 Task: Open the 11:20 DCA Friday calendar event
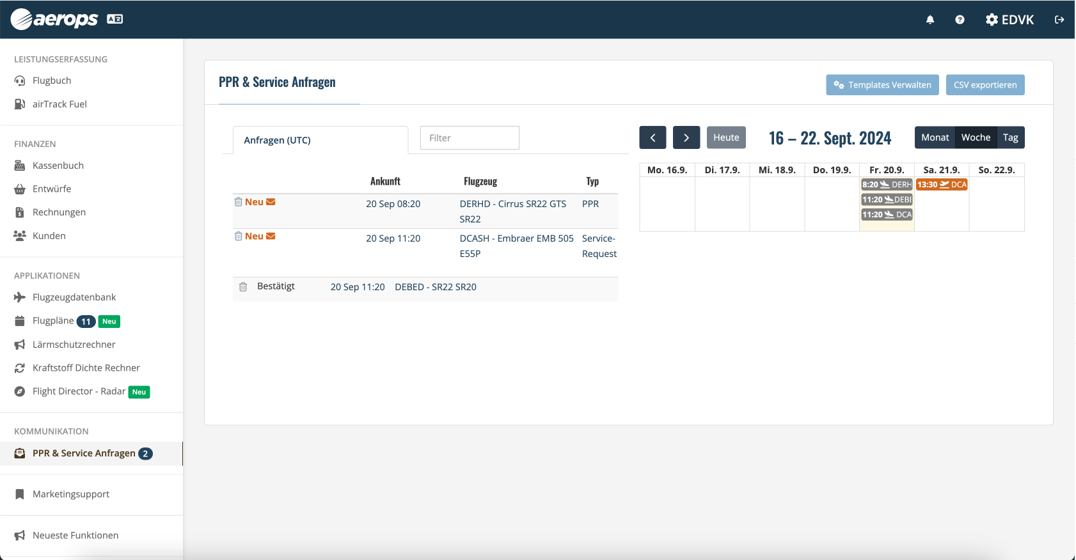click(887, 215)
